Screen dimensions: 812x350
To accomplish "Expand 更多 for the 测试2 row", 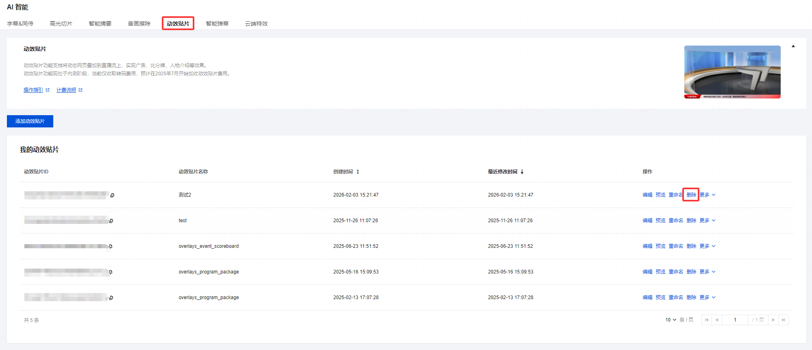I will point(707,195).
